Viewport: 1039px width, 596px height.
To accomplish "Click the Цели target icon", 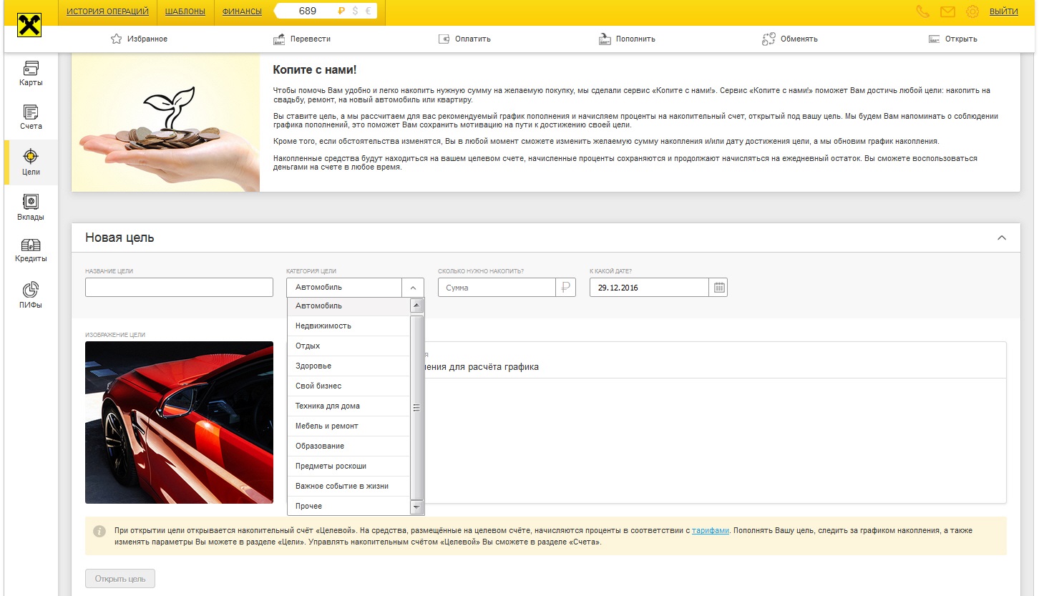I will coord(31,156).
